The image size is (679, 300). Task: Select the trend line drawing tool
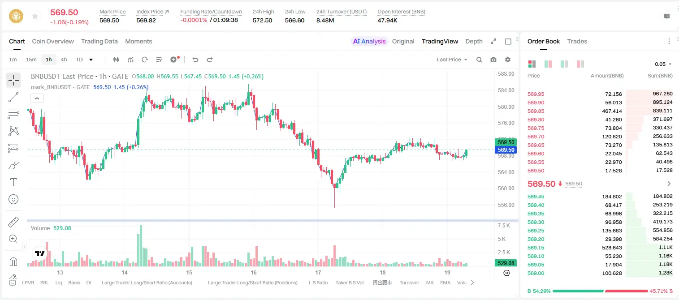[x=13, y=97]
